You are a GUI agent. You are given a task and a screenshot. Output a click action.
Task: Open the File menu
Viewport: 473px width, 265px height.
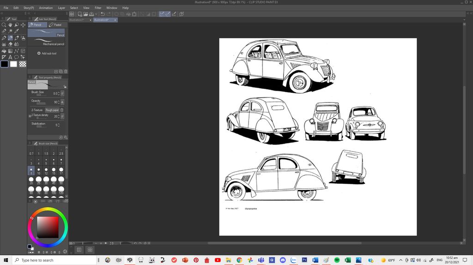6,8
